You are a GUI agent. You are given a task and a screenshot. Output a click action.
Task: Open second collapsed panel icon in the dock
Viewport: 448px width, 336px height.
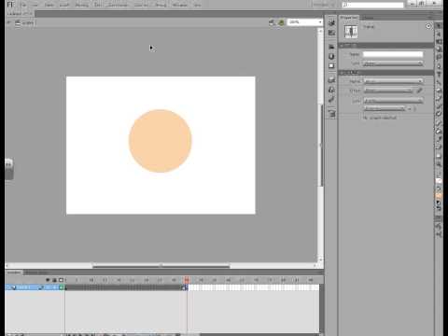tap(331, 33)
